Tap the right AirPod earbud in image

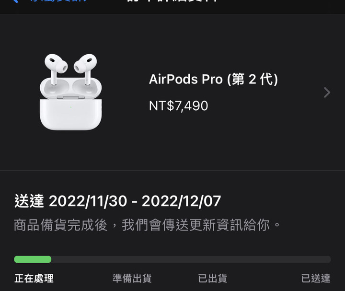click(86, 68)
